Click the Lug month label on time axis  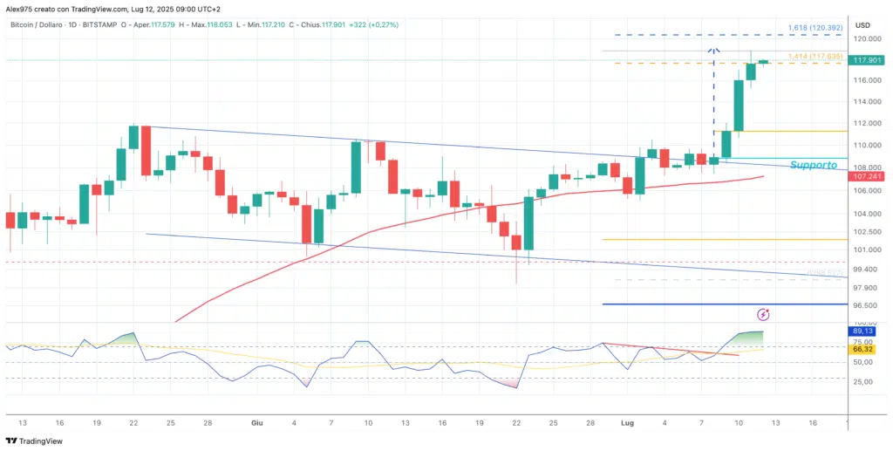625,421
